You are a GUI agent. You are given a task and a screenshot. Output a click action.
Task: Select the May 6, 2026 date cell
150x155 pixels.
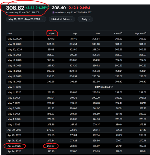(x=14, y=108)
